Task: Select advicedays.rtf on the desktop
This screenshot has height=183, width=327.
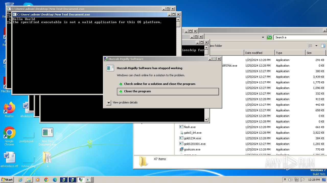Action: tap(9, 160)
